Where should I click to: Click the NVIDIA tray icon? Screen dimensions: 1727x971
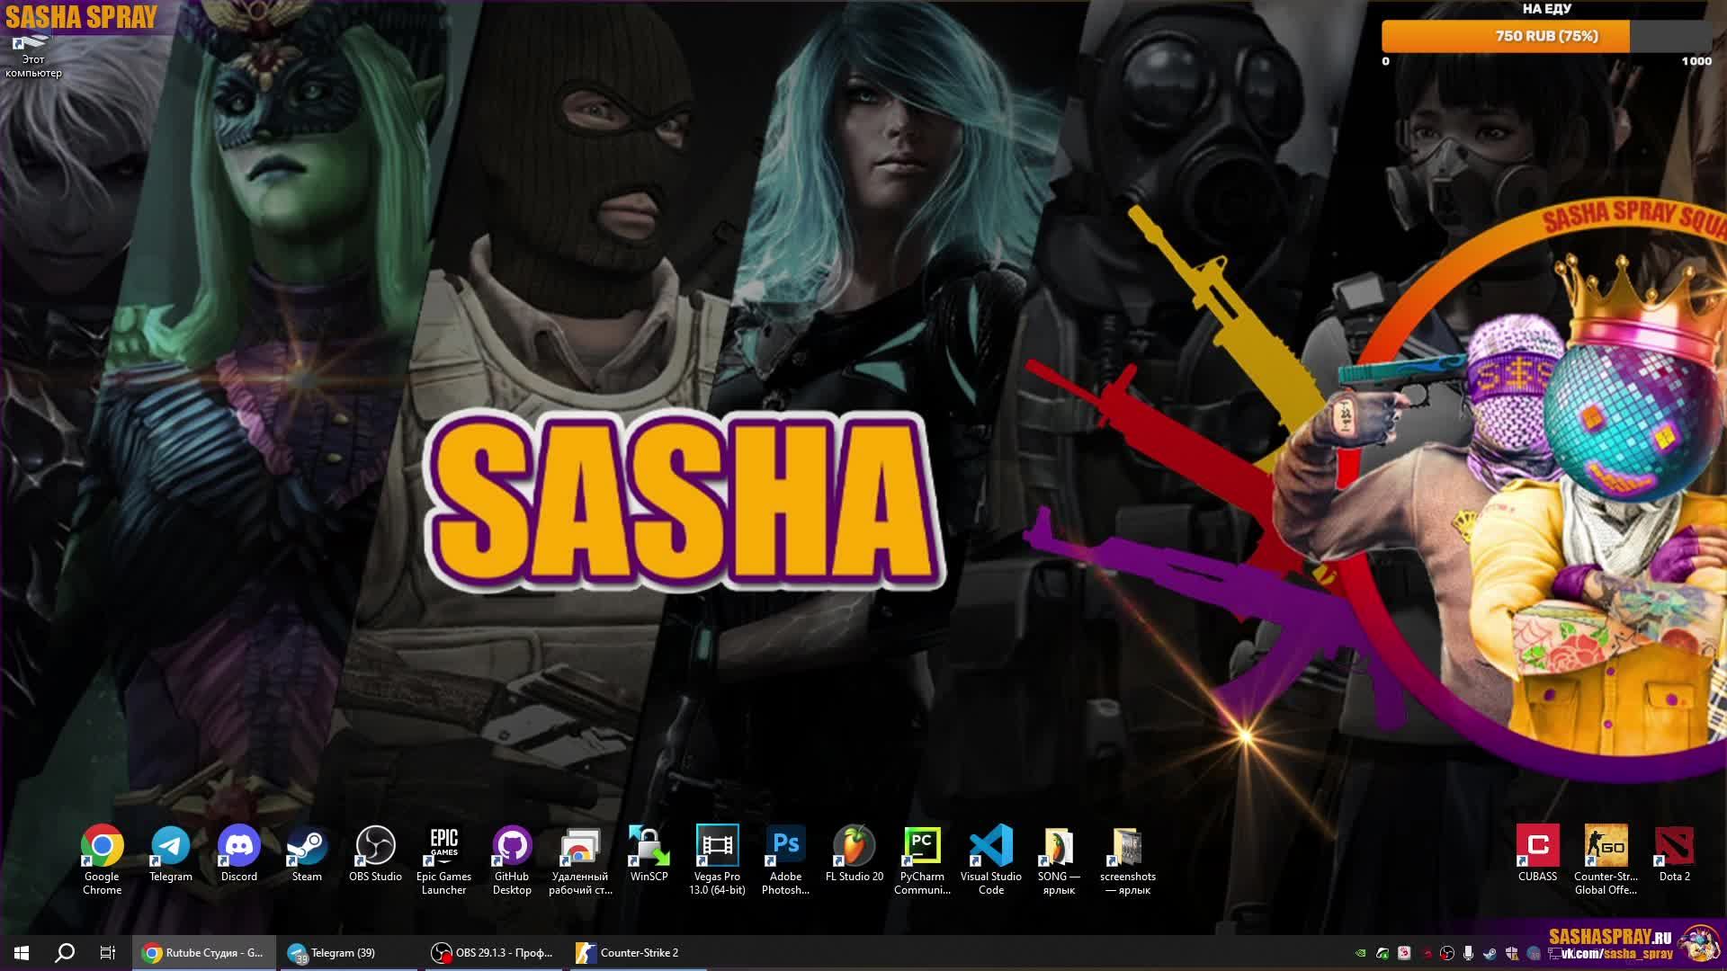coord(1361,954)
